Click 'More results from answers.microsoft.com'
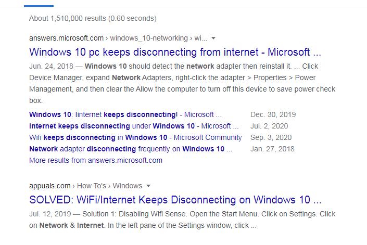The height and width of the screenshot is (245, 367). (x=96, y=160)
